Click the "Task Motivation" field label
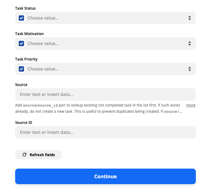The width and height of the screenshot is (211, 195). click(x=29, y=34)
